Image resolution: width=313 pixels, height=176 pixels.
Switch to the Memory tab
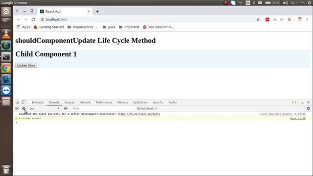123,102
